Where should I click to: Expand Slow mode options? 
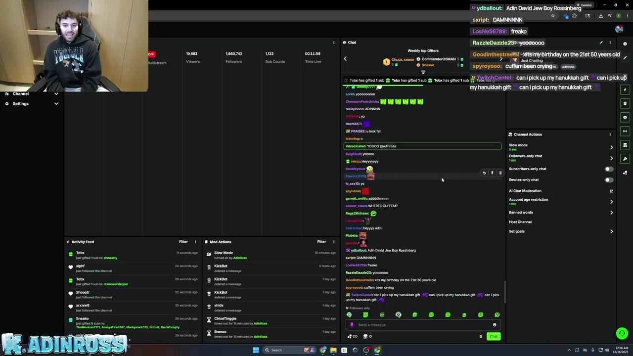(x=611, y=147)
